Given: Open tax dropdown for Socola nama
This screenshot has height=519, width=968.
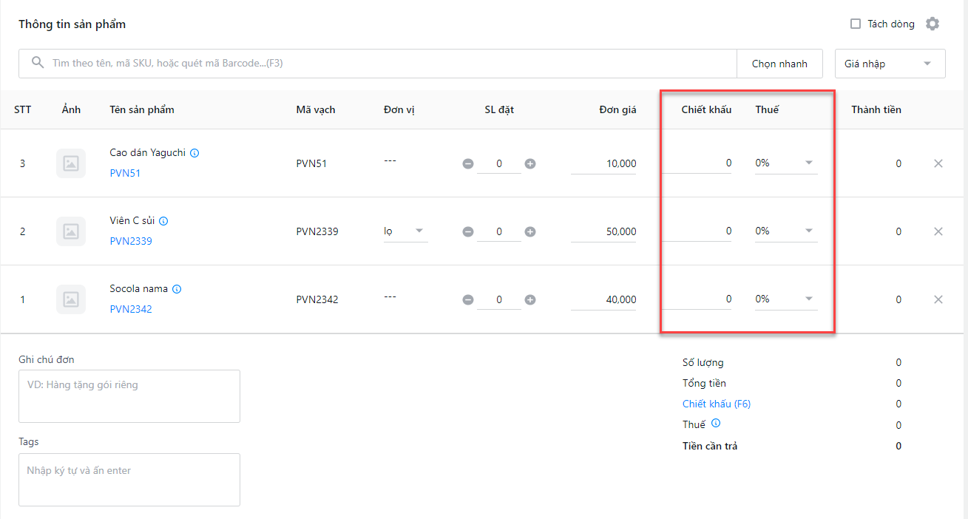Looking at the screenshot, I should (786, 299).
